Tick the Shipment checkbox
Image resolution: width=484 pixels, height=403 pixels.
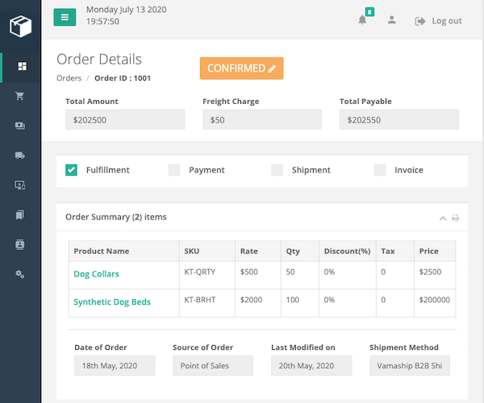(x=277, y=170)
